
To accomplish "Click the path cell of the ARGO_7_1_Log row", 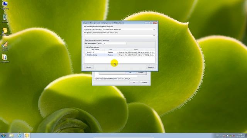I will click(x=136, y=55).
